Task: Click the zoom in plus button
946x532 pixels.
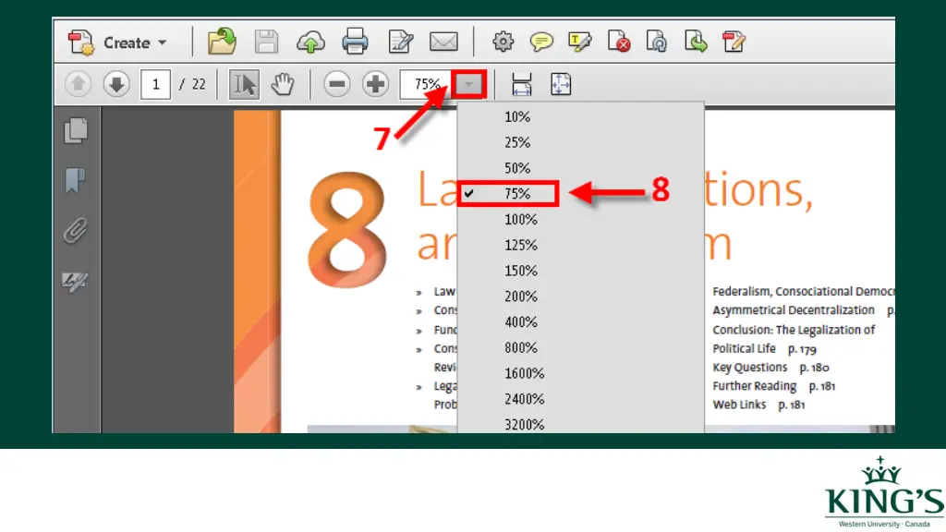Action: (x=375, y=85)
